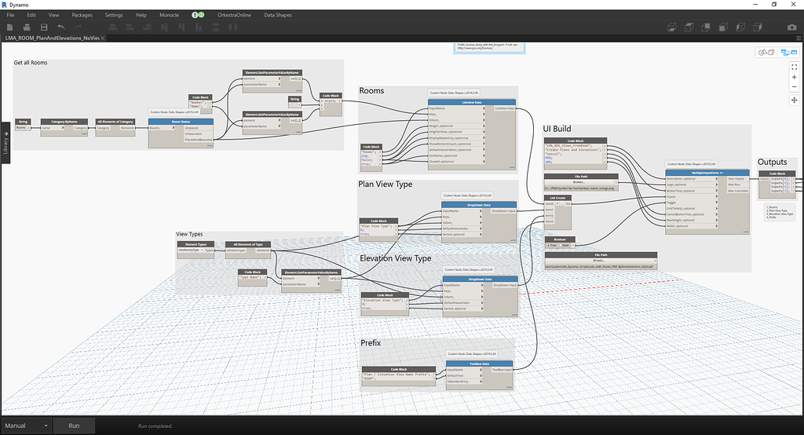Open the Help menu
Screen dimensions: 804x435
[141, 15]
